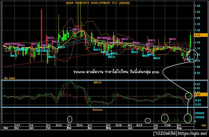Image resolution: width=209 pixels, height=137 pixels.
Task: Click the highlighted 0.00 MACD value tag
Action: pyautogui.click(x=201, y=95)
